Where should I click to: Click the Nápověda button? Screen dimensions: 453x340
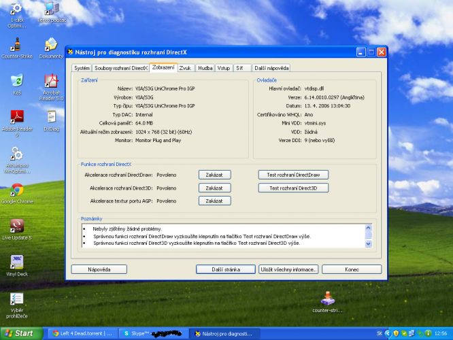tap(99, 269)
